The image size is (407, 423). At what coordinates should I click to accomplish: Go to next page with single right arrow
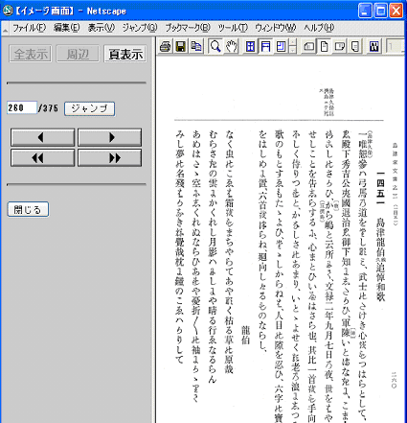(x=109, y=137)
